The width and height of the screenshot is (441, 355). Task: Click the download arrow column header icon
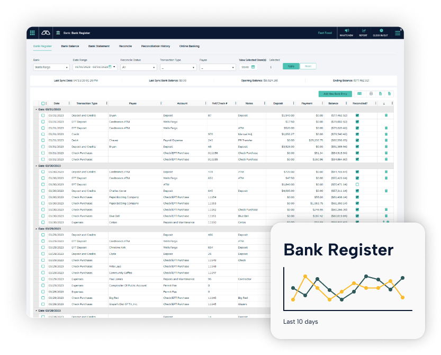[x=384, y=103]
